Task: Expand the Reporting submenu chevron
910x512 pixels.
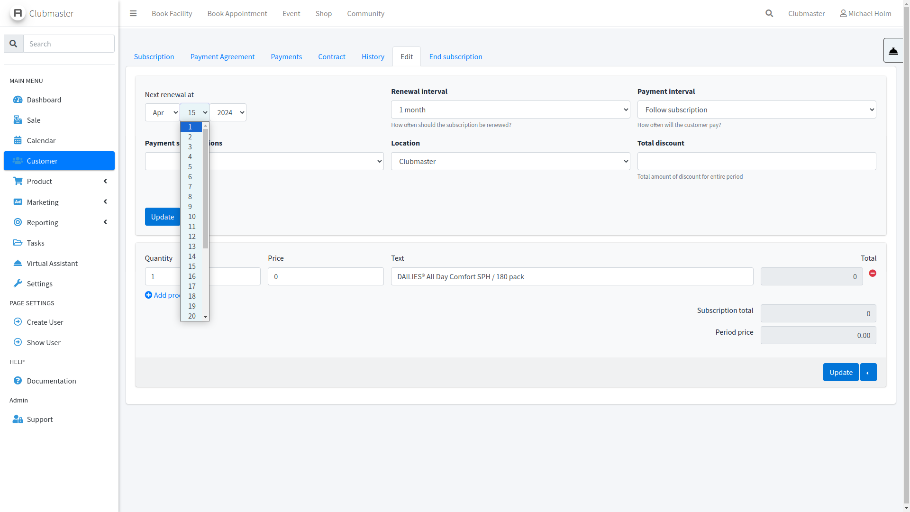Action: pos(105,222)
